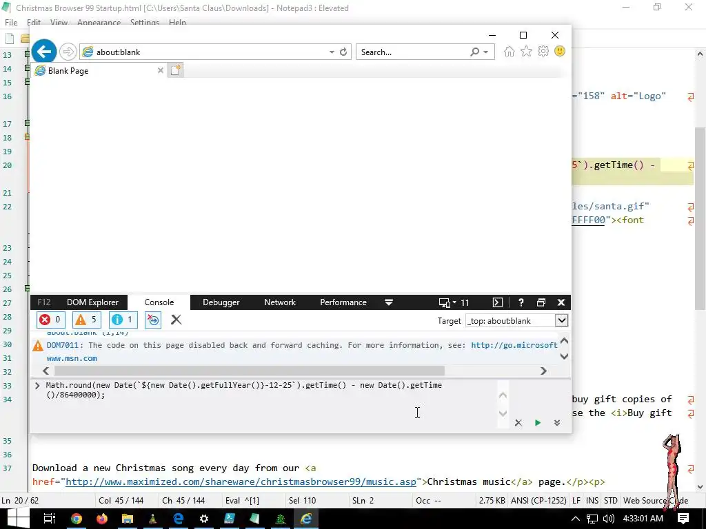Open the christmasbrowser99 music.asp link in Notepad3
This screenshot has height=529, width=706.
(x=241, y=481)
